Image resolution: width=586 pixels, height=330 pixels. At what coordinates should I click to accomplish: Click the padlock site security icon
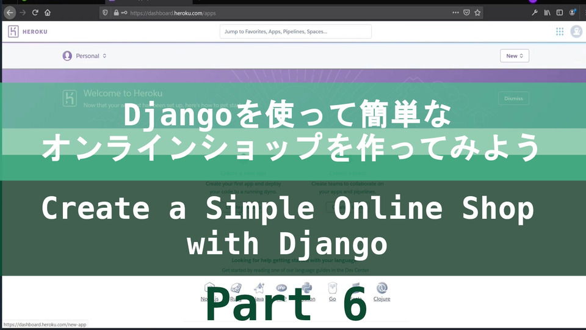(116, 13)
